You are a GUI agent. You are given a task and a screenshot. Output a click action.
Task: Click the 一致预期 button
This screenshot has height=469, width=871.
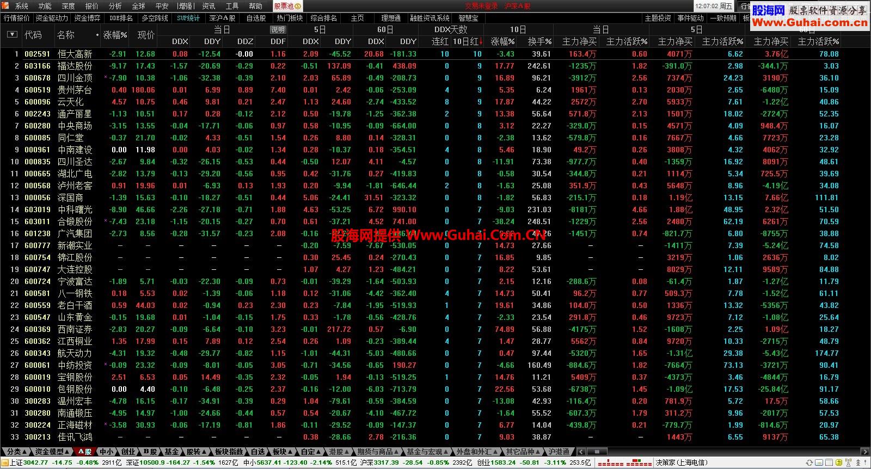pos(723,18)
